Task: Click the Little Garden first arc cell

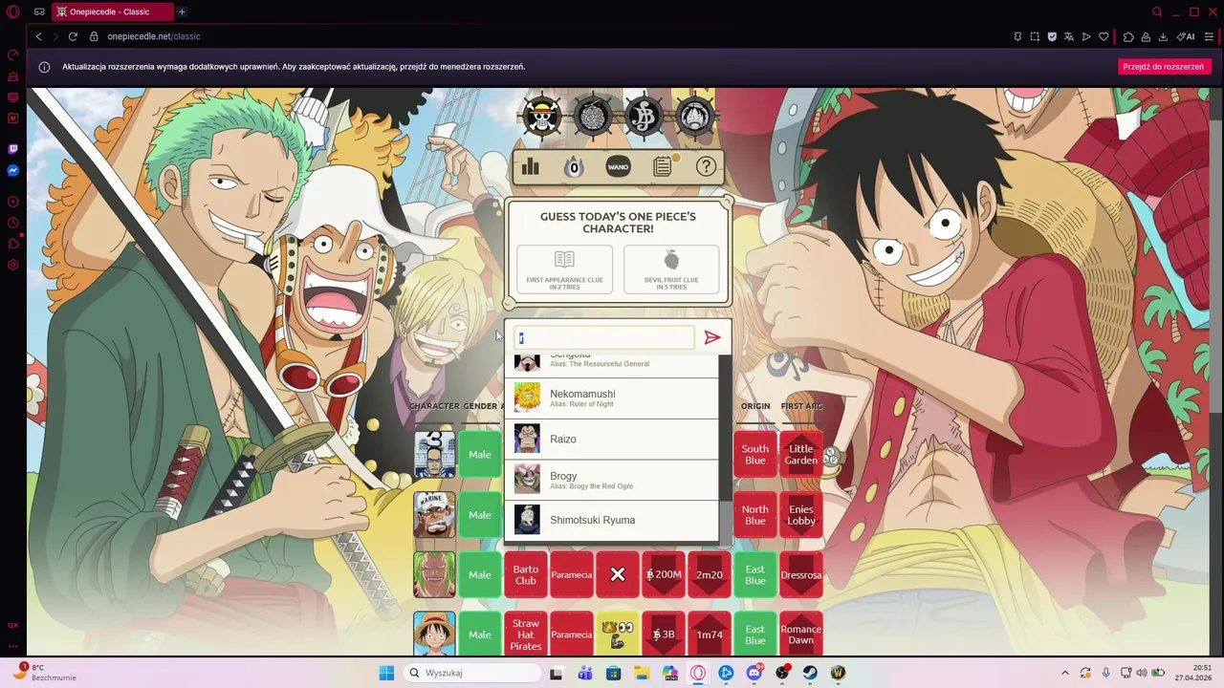Action: pos(801,454)
